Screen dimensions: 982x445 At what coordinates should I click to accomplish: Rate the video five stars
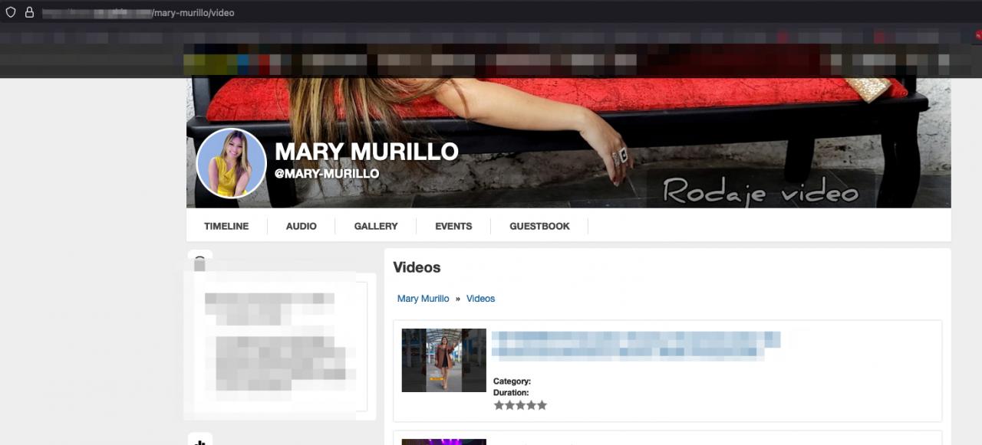click(x=542, y=405)
